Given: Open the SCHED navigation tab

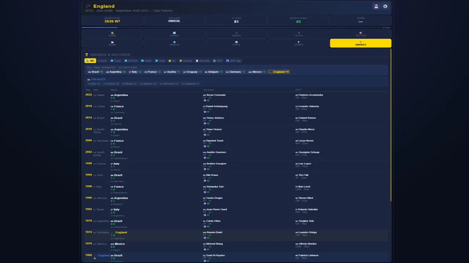Looking at the screenshot, I should click(x=174, y=34).
